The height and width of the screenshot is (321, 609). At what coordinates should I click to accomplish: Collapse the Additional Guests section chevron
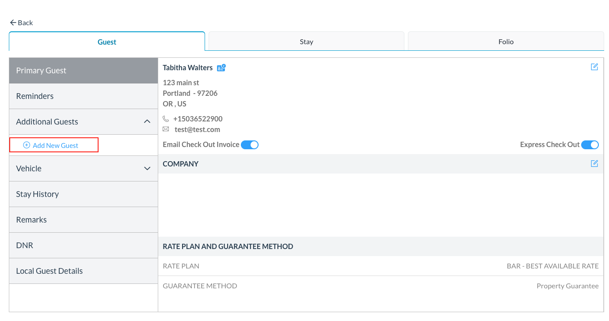tap(147, 121)
